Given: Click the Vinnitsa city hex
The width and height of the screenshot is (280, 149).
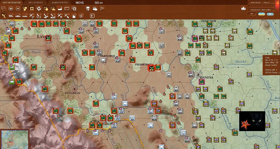Looking at the screenshot, I should click(198, 75).
